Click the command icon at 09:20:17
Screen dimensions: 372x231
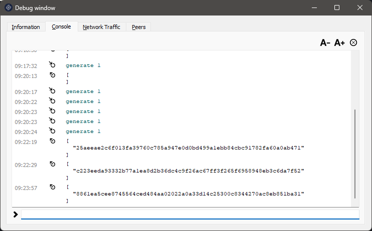[52, 91]
